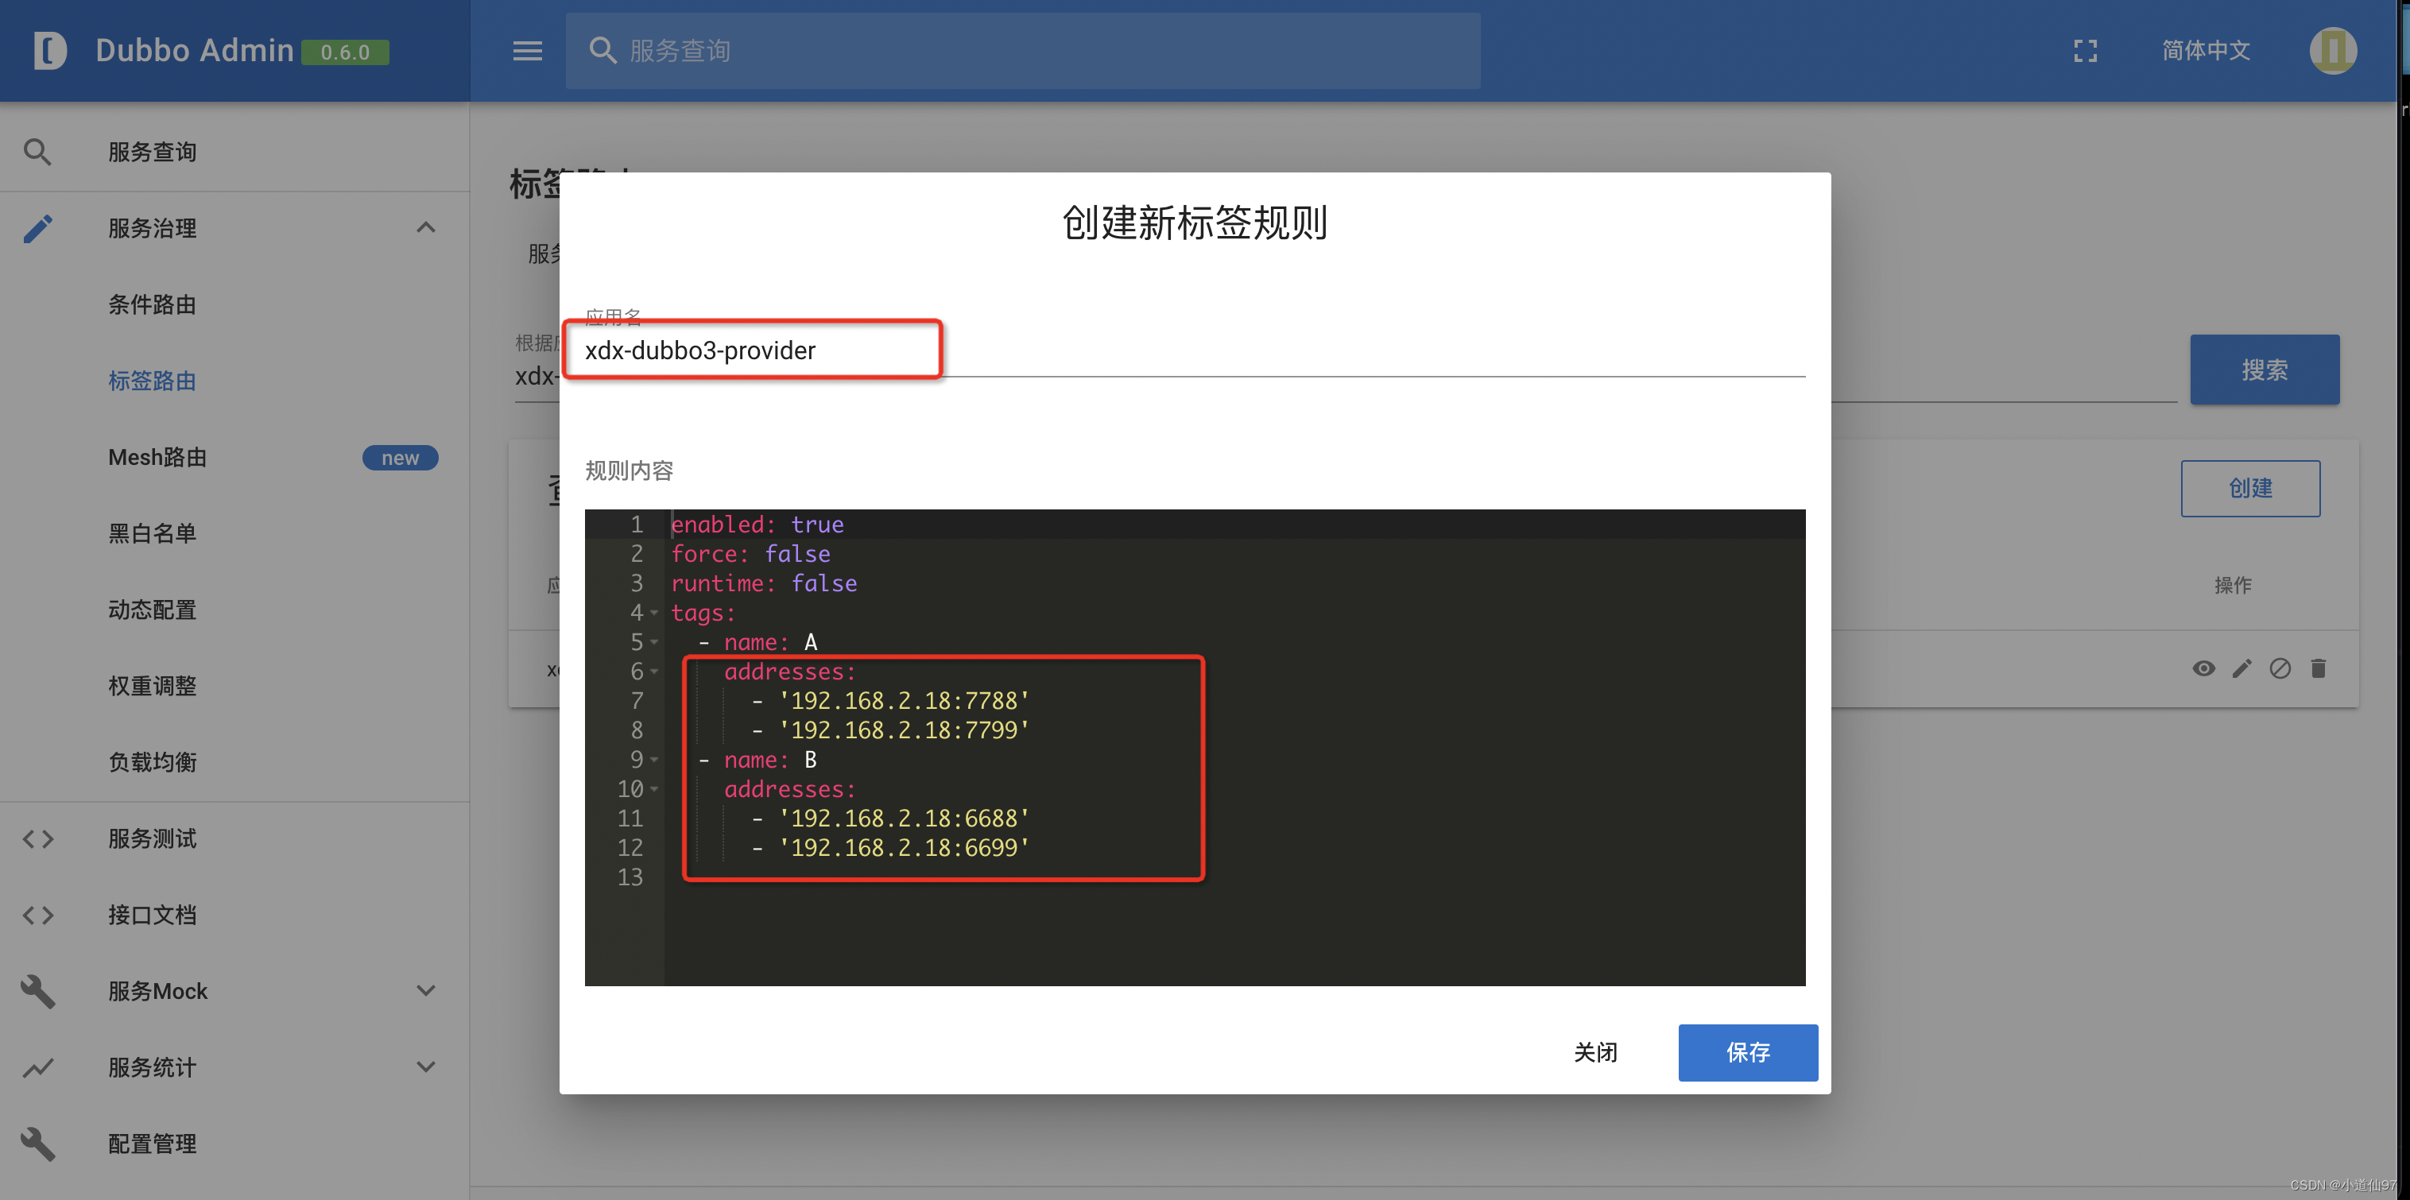Click address '192.168.2.18:7799' in the editor
Screen dimensions: 2410x1200
point(904,730)
